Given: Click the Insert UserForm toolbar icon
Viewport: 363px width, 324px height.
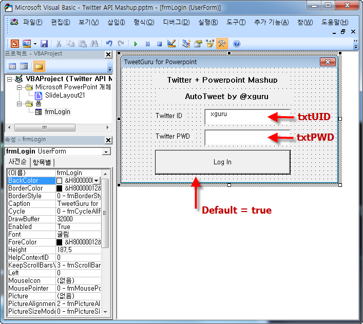Looking at the screenshot, I should point(27,44).
